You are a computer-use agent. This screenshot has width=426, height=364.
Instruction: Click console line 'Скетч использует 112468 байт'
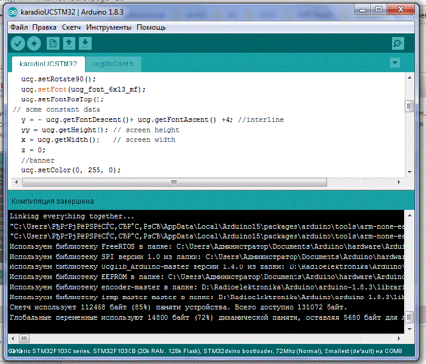(178, 307)
